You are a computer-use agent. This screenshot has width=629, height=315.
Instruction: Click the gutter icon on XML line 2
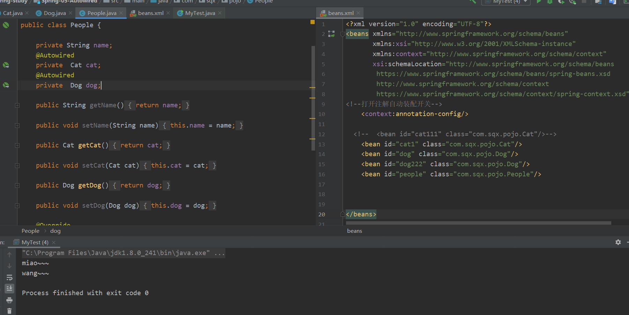click(x=331, y=34)
